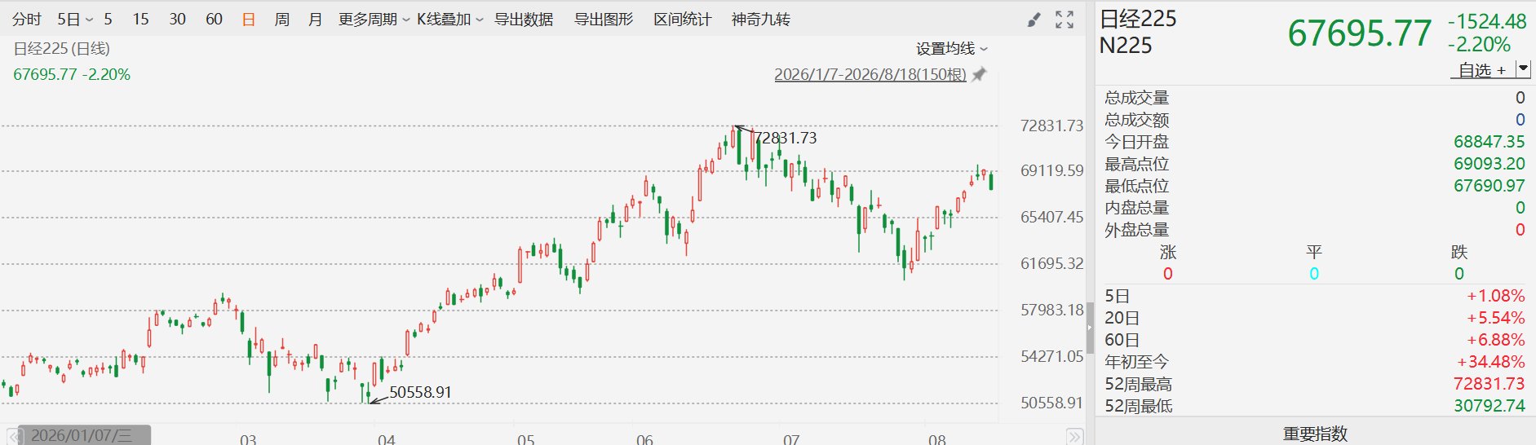This screenshot has width=1536, height=445.
Task: Click 最低点位 value 67690.97
Action: point(1489,186)
